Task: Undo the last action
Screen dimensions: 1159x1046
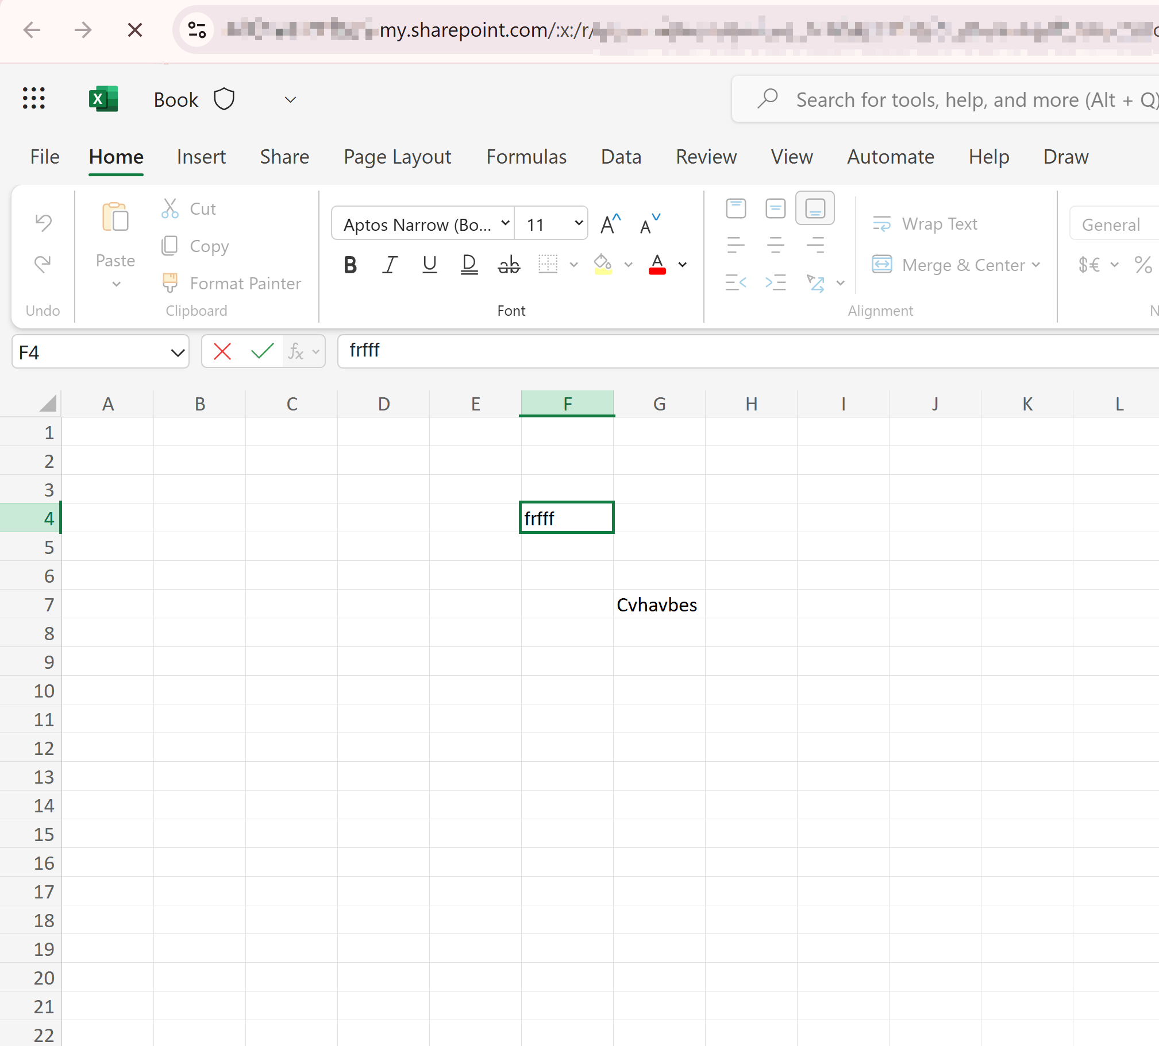Action: pos(42,223)
